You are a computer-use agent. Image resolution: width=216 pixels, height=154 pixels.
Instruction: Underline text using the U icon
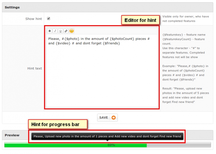click(x=60, y=31)
